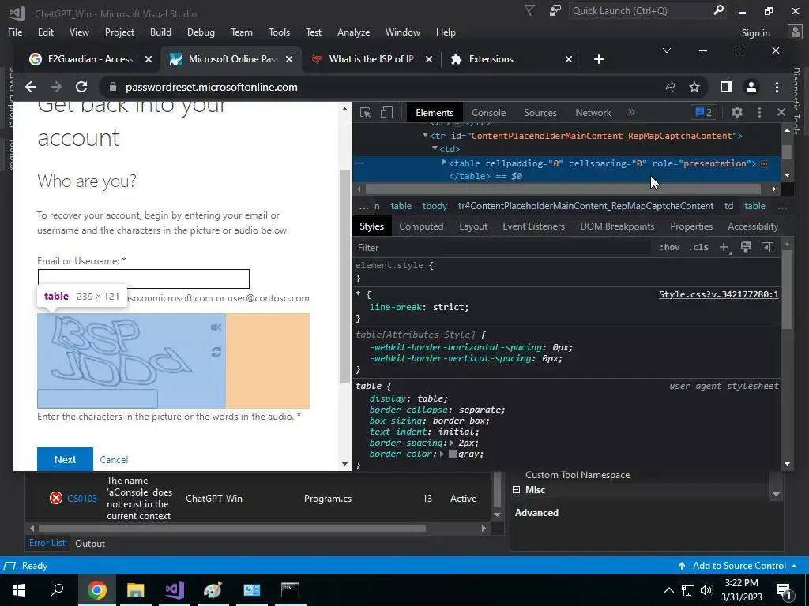The image size is (809, 606).
Task: Open the CS0103 error code link
Action: (x=82, y=499)
